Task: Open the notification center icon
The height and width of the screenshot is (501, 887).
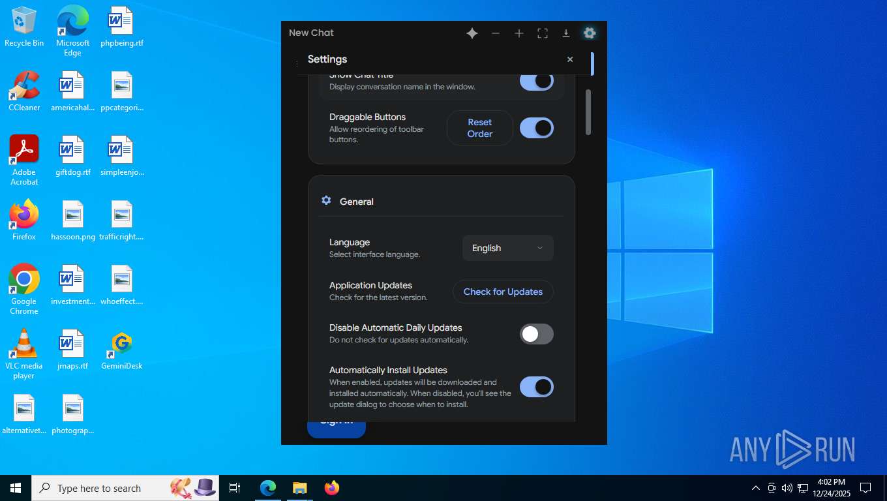Action: point(865,488)
